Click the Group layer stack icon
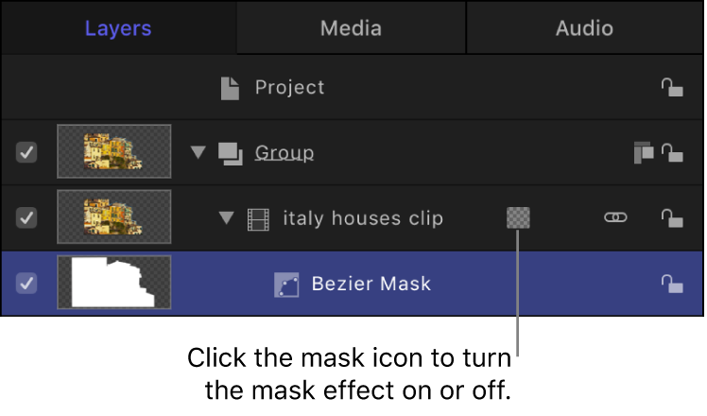The height and width of the screenshot is (416, 707). point(230,152)
